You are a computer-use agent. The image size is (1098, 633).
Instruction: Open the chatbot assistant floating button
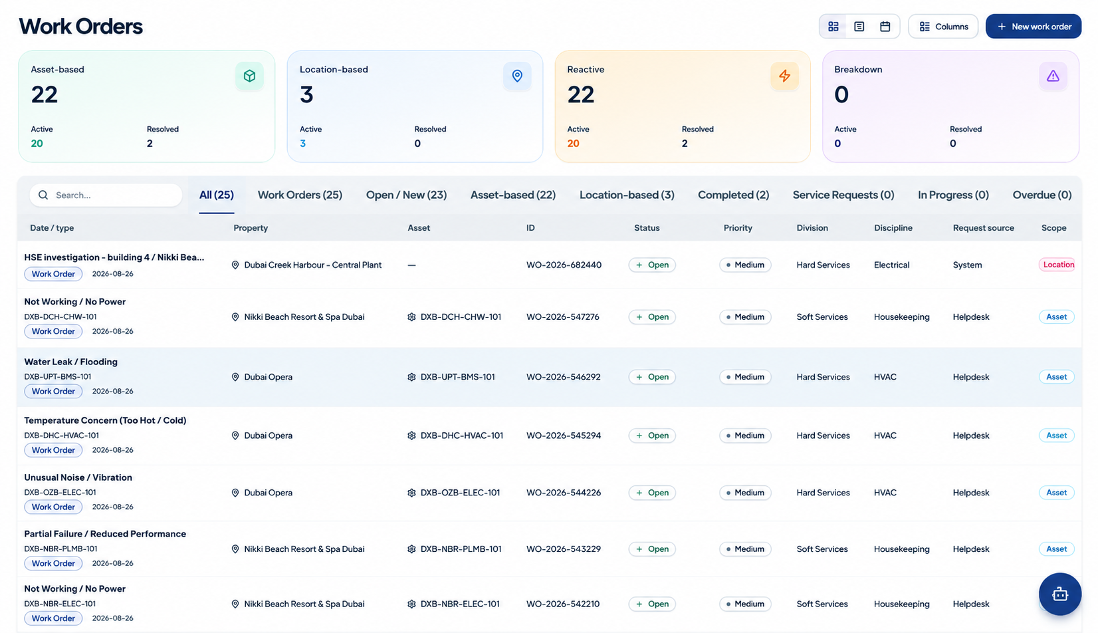pos(1060,594)
